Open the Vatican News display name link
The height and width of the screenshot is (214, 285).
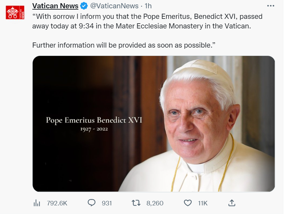pos(55,6)
